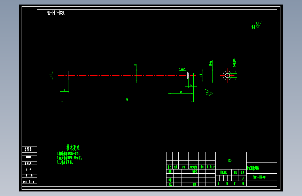The image size is (302, 196).
Task: Select the rotated drawing number box at top-left corner
Action: 53,13
